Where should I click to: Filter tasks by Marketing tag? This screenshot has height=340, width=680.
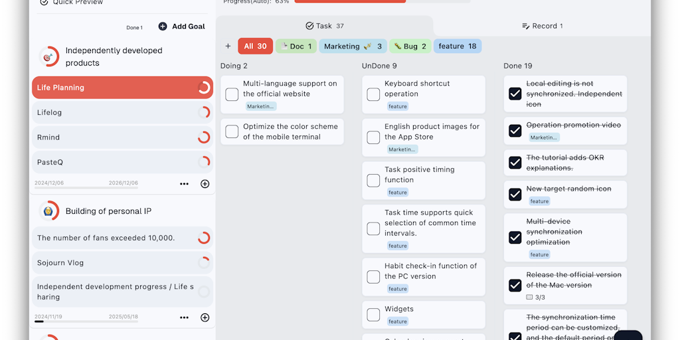coord(353,46)
